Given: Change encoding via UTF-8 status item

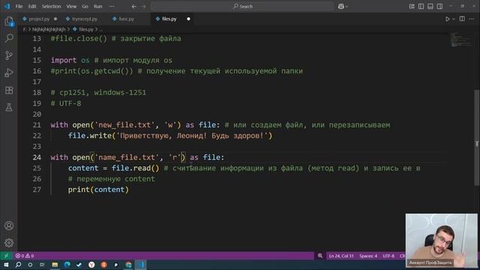Looking at the screenshot, I should [x=388, y=256].
